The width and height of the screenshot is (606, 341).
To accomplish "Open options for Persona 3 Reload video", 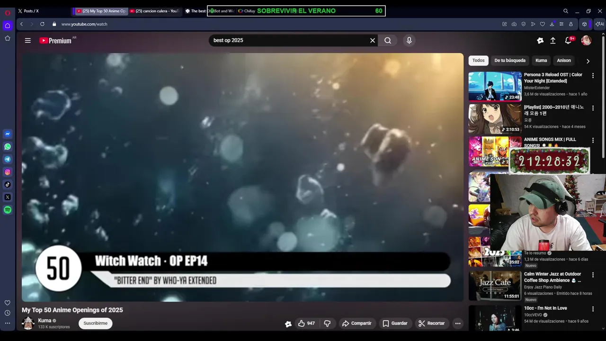I will tap(593, 76).
